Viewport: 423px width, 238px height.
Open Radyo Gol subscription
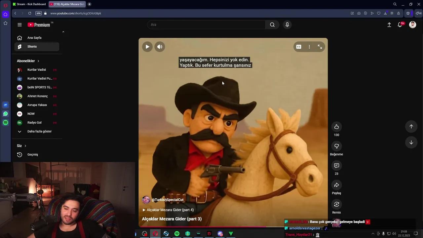coord(37,123)
